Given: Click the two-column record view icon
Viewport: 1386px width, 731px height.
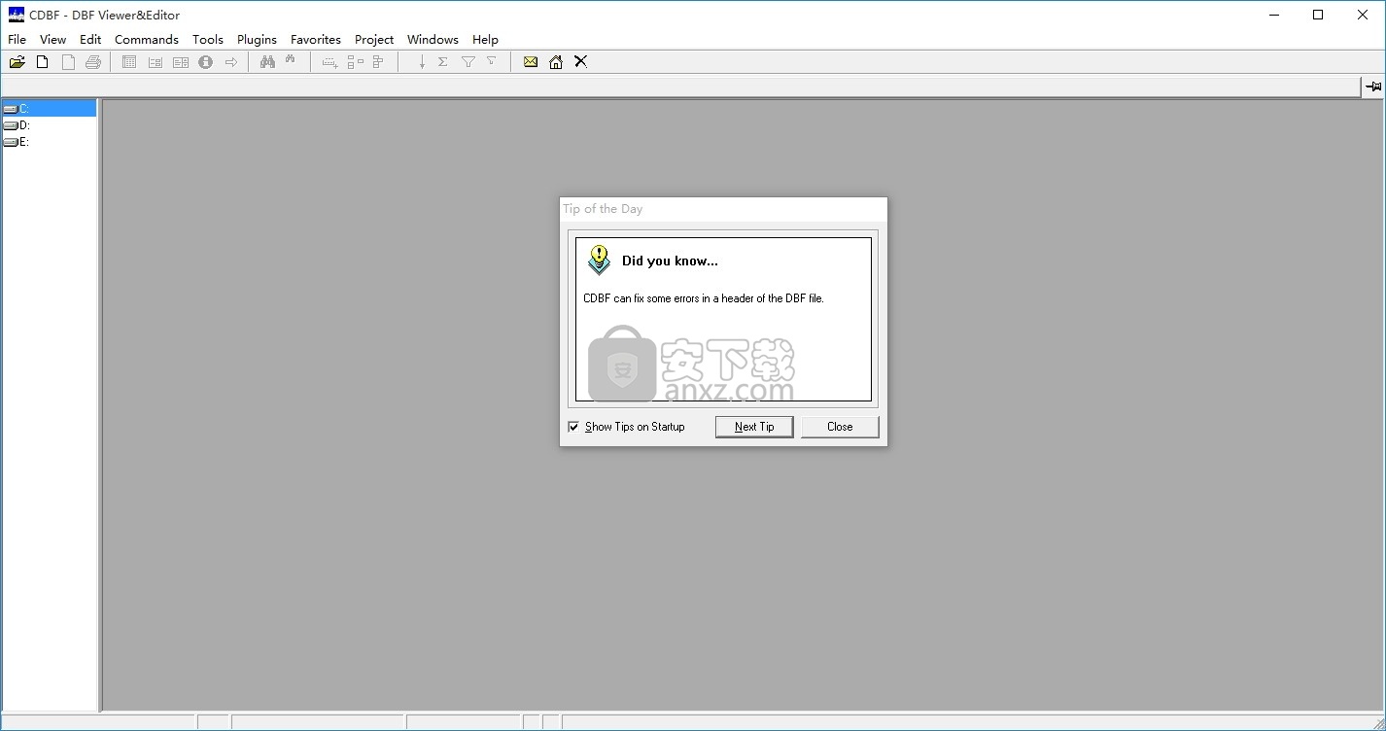Looking at the screenshot, I should tap(181, 62).
